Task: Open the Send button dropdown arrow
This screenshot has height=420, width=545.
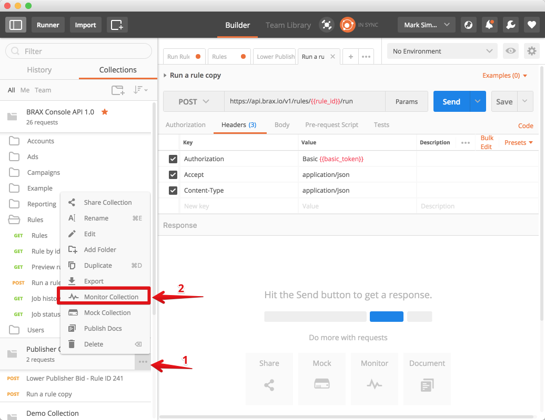Action: (x=478, y=102)
